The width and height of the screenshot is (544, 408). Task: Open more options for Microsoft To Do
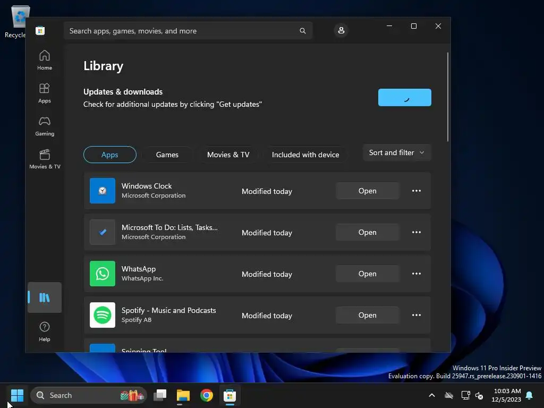point(416,232)
